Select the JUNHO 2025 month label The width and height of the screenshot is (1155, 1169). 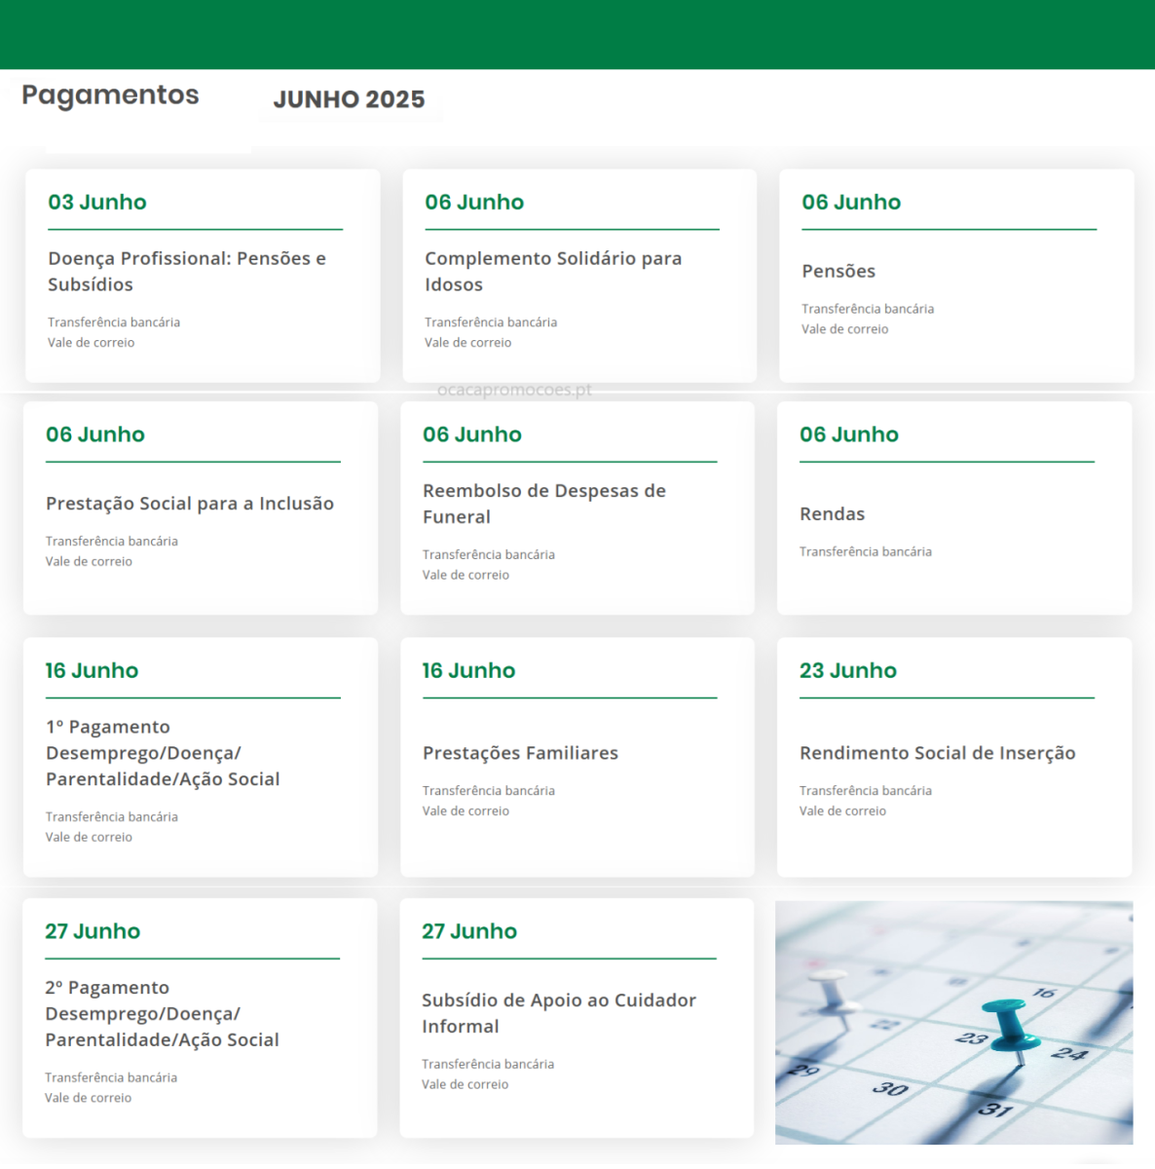pos(349,99)
